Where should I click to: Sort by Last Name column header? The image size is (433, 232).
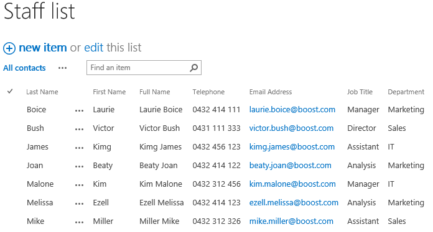pyautogui.click(x=42, y=92)
